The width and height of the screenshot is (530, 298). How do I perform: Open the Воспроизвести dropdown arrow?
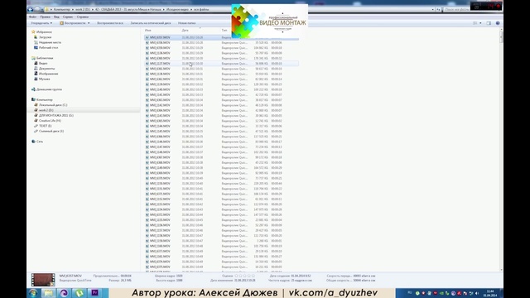coord(89,23)
